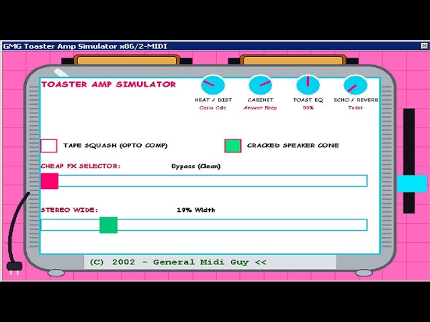
Task: Close the GMG Toaster Amp Simulator window
Action: click(x=424, y=46)
